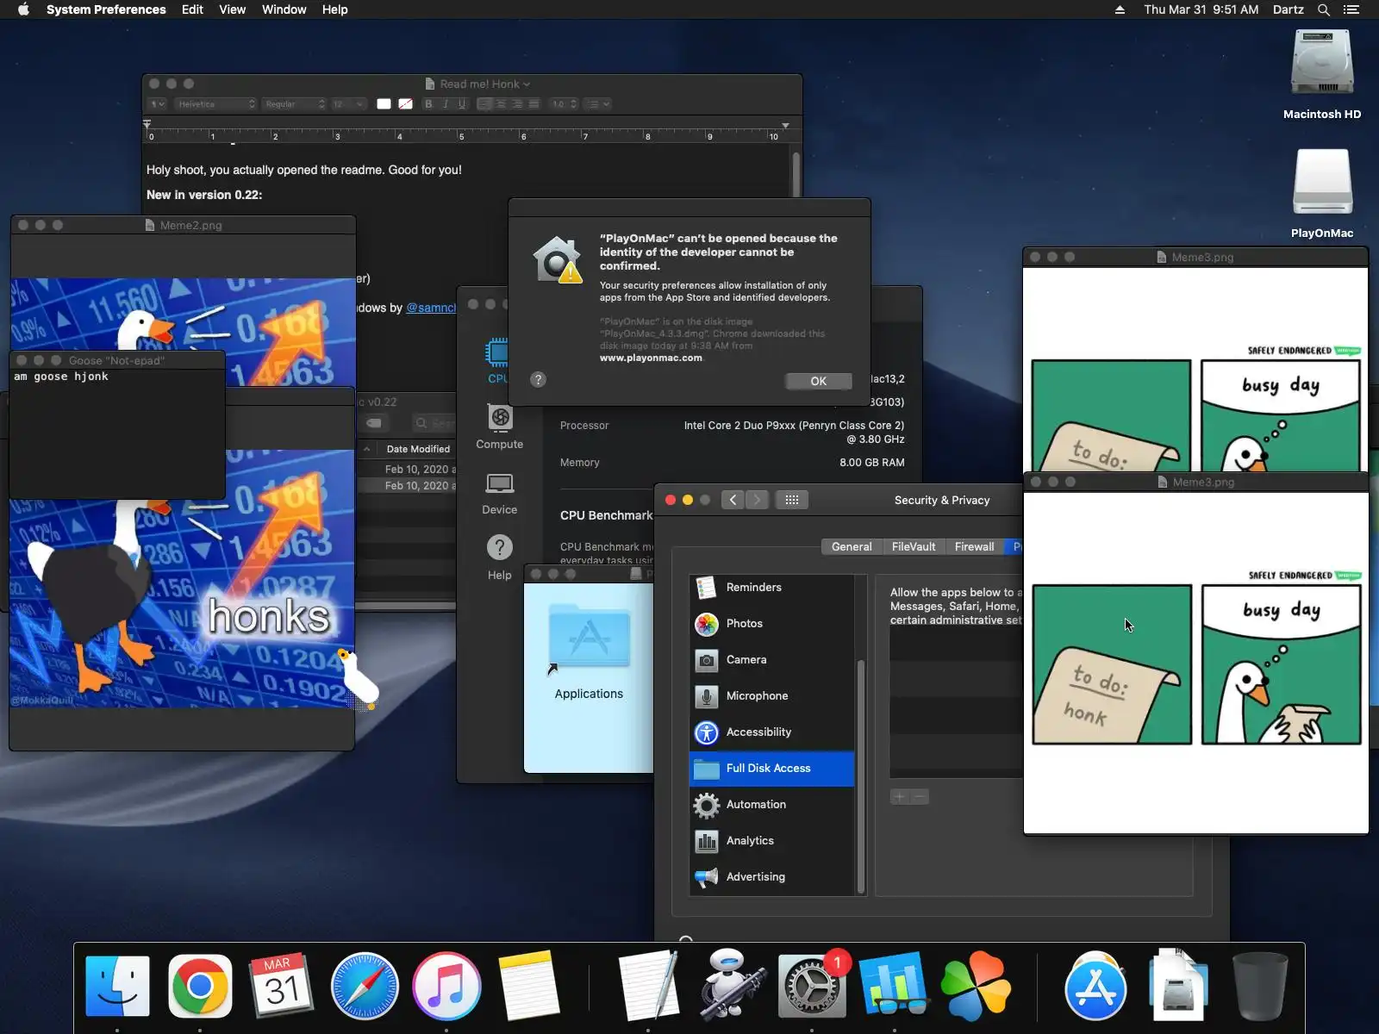The image size is (1379, 1034).
Task: Click the eject icon in the menu bar
Action: pos(1120,9)
